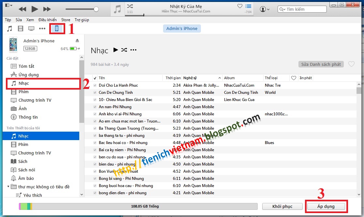Open Ảnh in device settings
This screenshot has height=217, width=364.
pyautogui.click(x=23, y=108)
